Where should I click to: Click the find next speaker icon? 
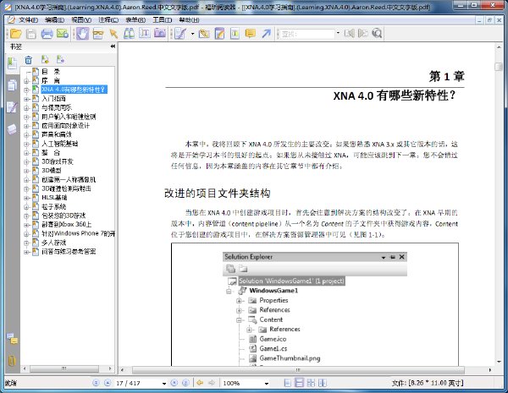point(363,33)
